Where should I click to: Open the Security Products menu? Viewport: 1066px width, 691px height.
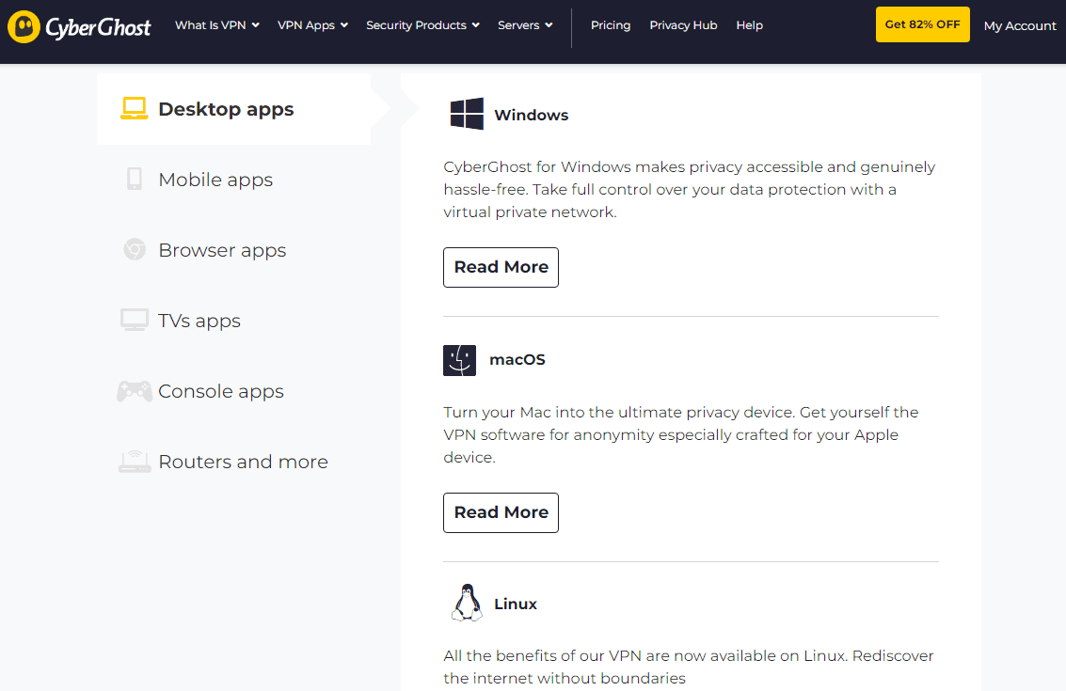(422, 25)
